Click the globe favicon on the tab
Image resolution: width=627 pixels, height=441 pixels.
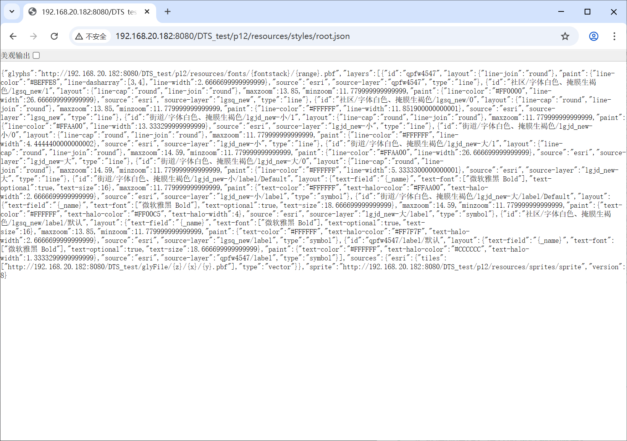coord(33,12)
